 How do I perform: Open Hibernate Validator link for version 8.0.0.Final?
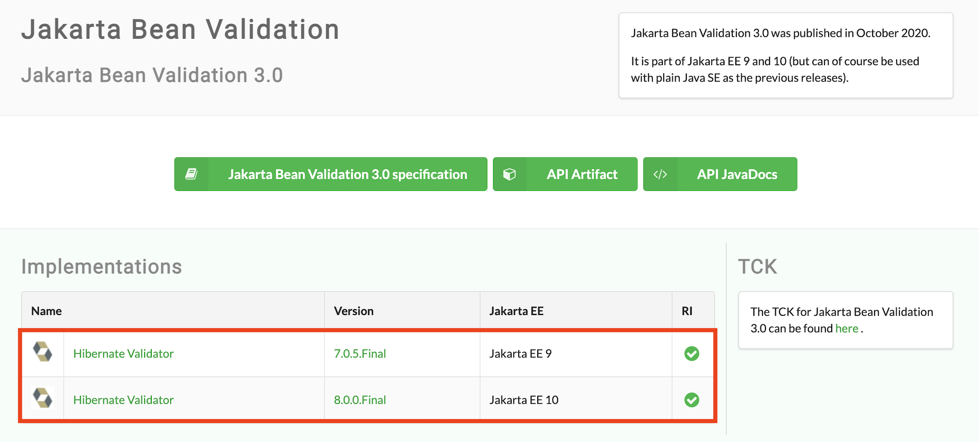(123, 400)
